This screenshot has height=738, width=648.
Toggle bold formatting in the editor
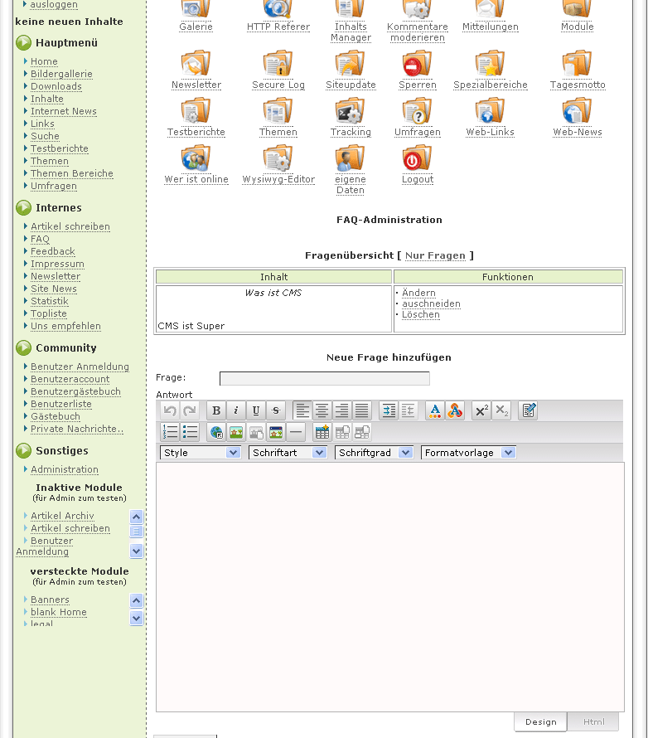(x=216, y=410)
